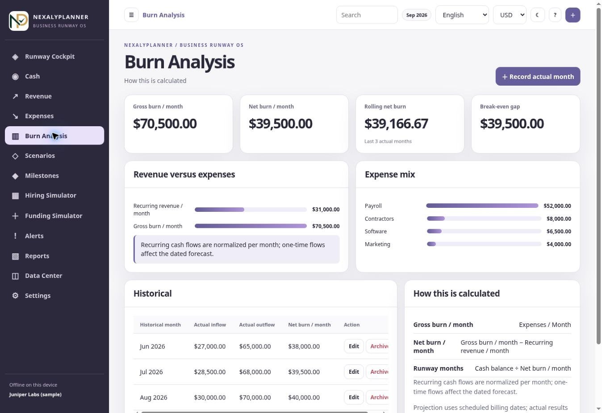Viewport: 602px width, 413px height.
Task: Click the Reports sidebar icon
Action: pyautogui.click(x=15, y=256)
